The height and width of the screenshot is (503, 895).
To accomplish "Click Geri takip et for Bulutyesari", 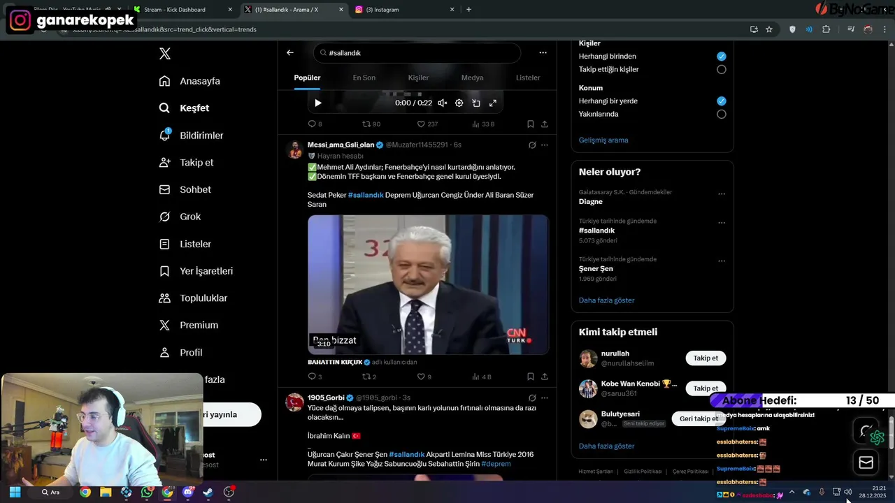I will [699, 418].
